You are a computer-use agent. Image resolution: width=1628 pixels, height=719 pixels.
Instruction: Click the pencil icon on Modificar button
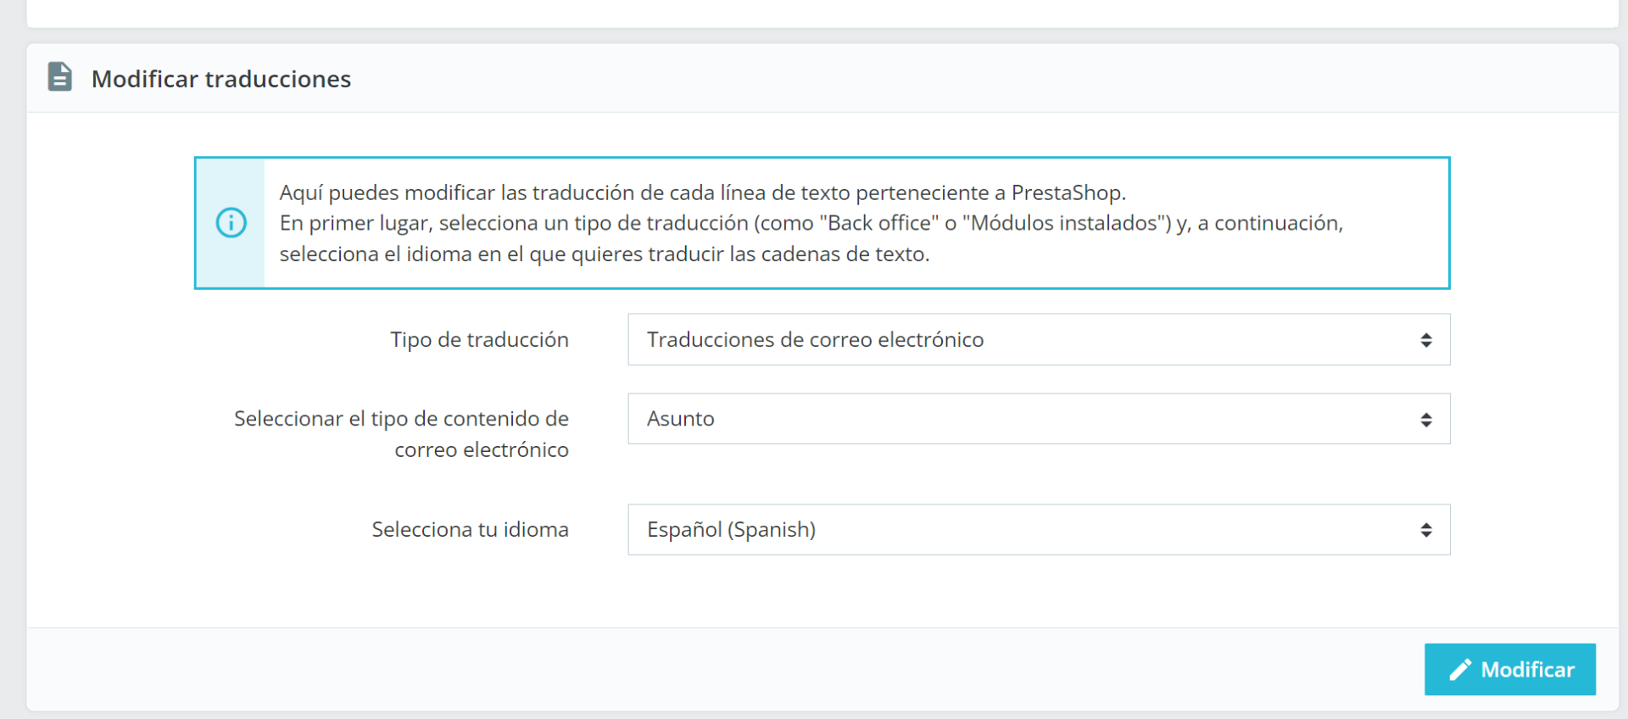coord(1459,670)
